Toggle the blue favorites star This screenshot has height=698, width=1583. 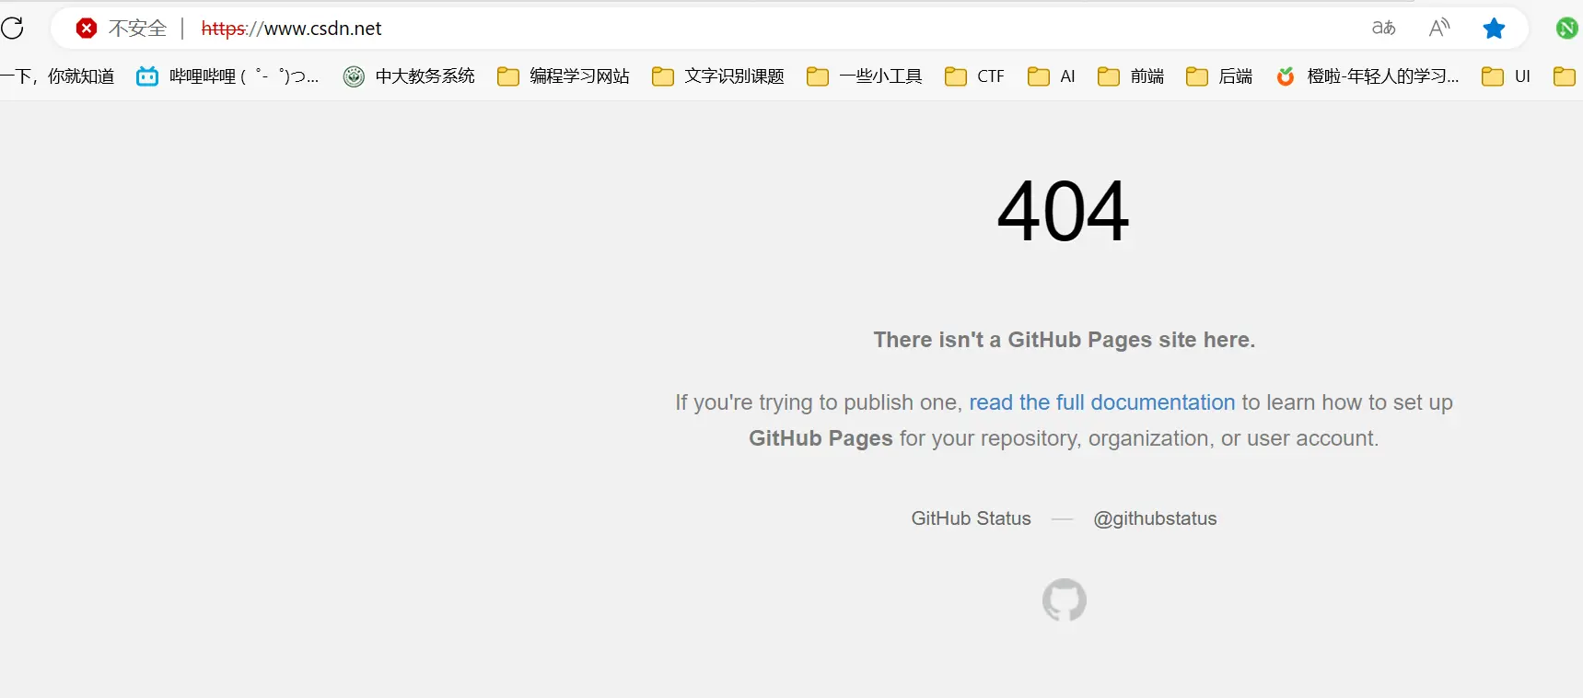click(1493, 29)
